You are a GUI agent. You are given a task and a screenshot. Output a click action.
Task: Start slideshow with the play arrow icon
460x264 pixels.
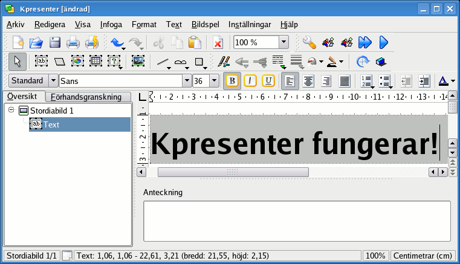383,42
